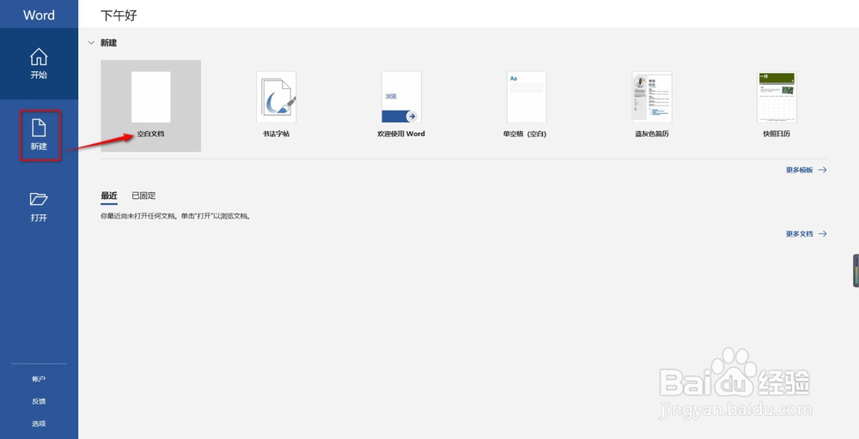Viewport: 859px width, 439px height.
Task: Switch to the 最近 tab
Action: click(x=109, y=195)
